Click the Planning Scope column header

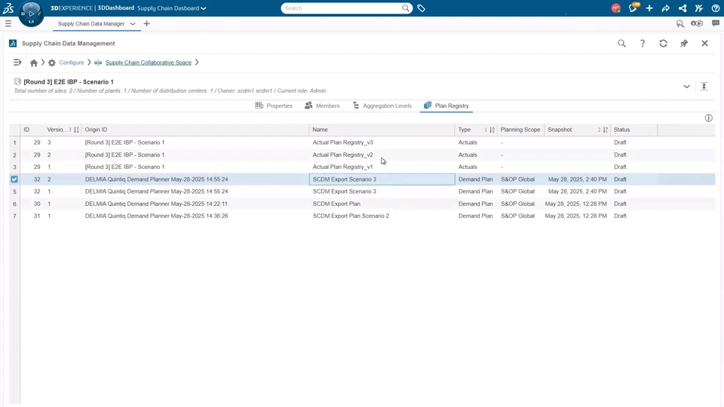click(520, 130)
